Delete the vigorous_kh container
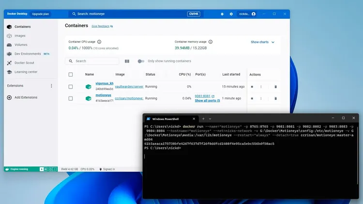This screenshot has height=204, width=363. click(x=275, y=87)
